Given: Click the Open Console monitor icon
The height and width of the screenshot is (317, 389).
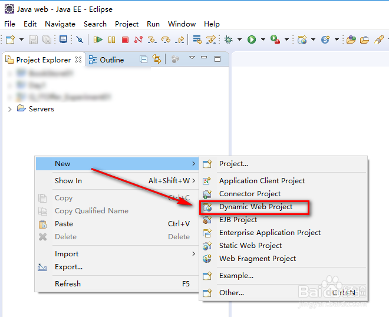Looking at the screenshot, I should 64,39.
